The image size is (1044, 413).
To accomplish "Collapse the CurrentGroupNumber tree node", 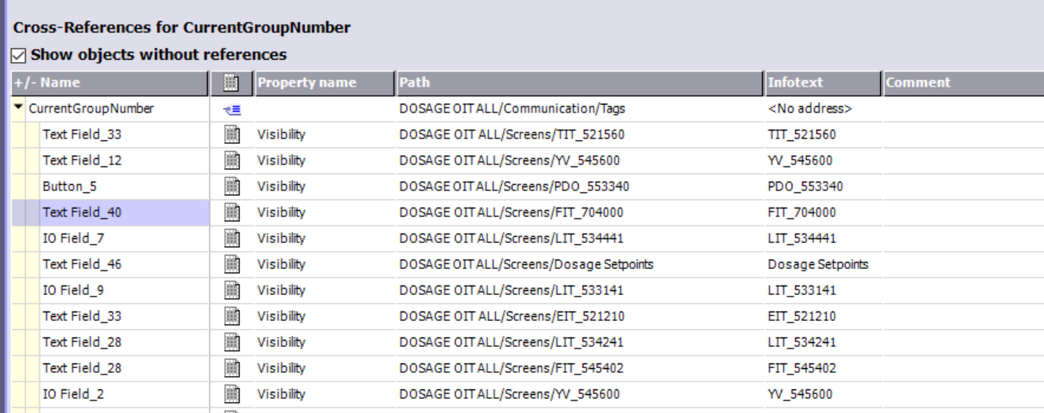I will 19,109.
